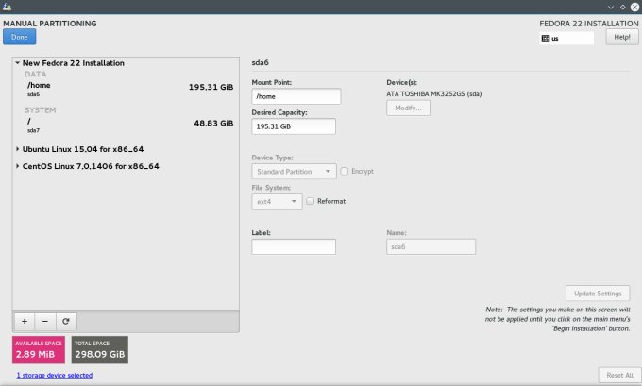
Task: Click the 195.31 GiB size in /home row
Action: click(211, 87)
